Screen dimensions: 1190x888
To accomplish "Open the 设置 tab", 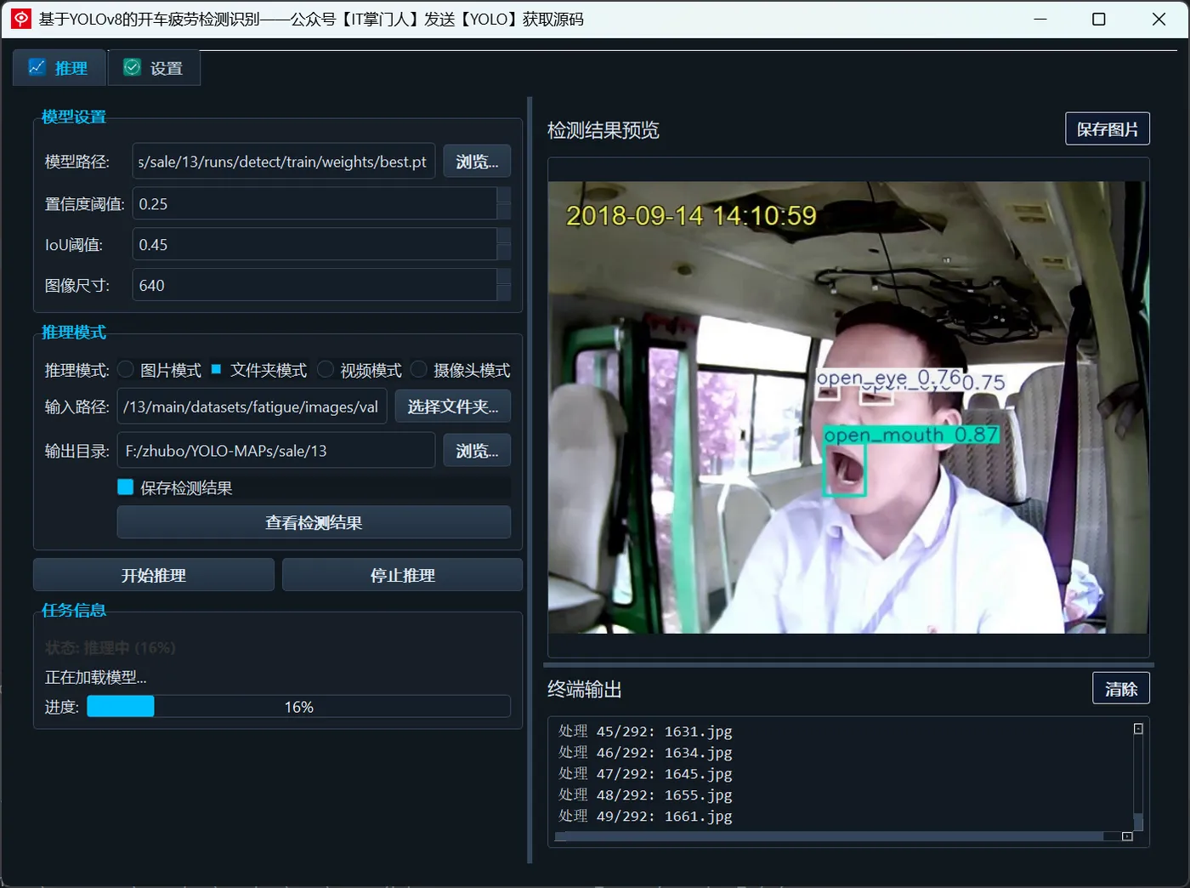I will [154, 67].
